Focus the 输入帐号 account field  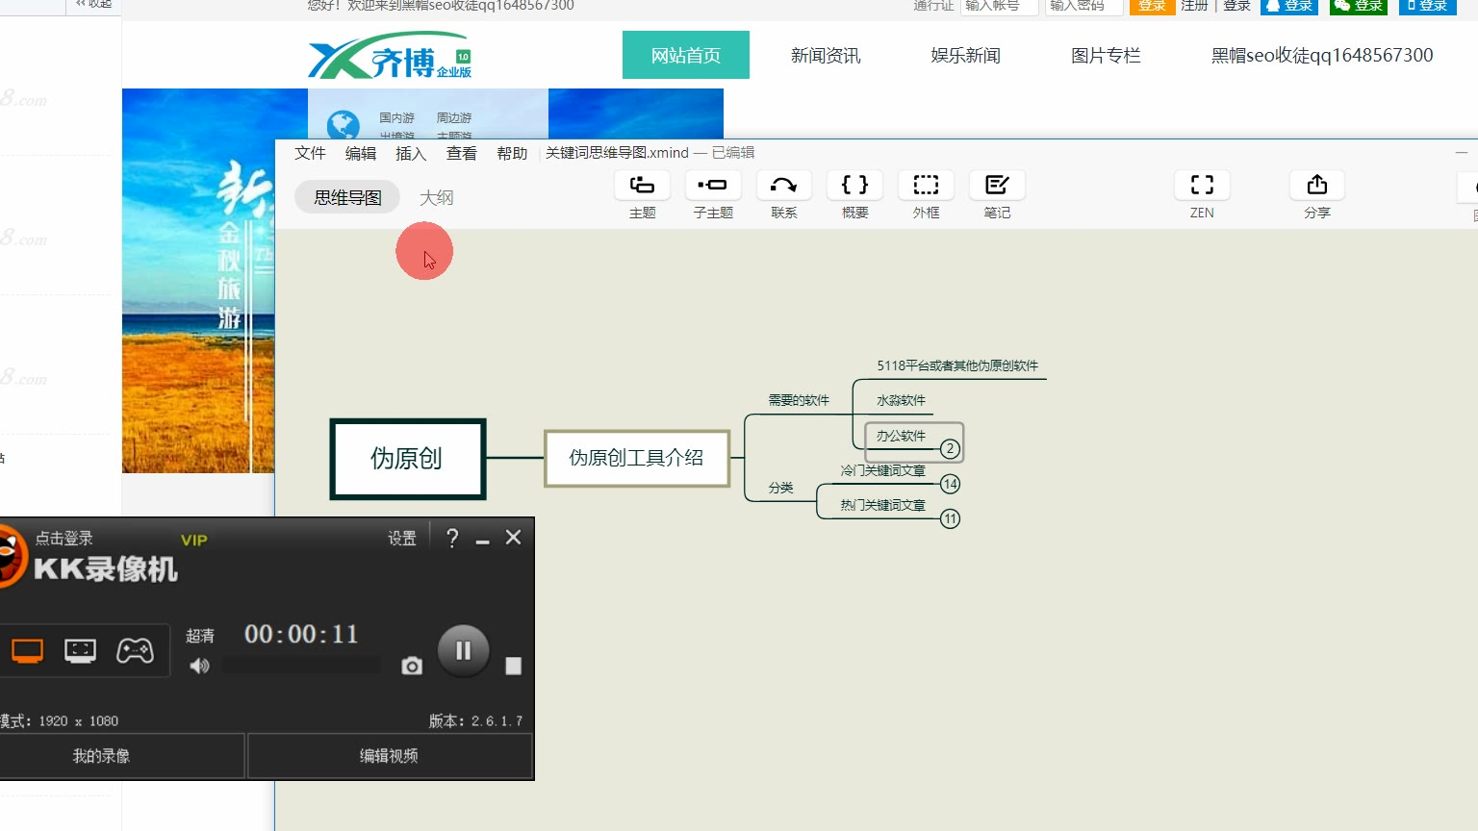click(x=1000, y=6)
